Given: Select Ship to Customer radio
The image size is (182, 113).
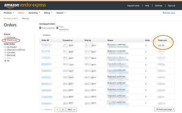Looking at the screenshot, I should tap(5, 37).
